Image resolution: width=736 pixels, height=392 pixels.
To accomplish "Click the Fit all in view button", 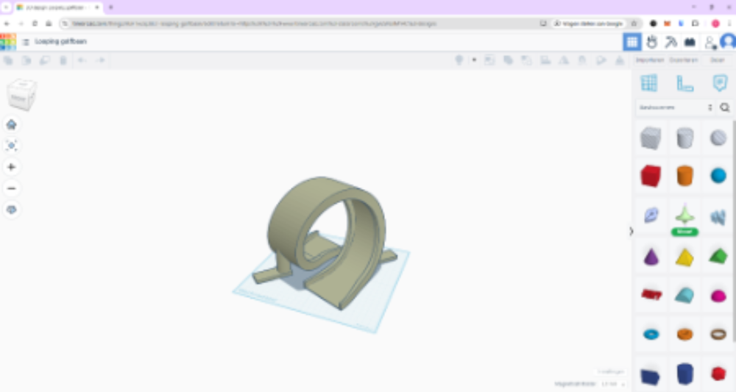I will point(12,146).
